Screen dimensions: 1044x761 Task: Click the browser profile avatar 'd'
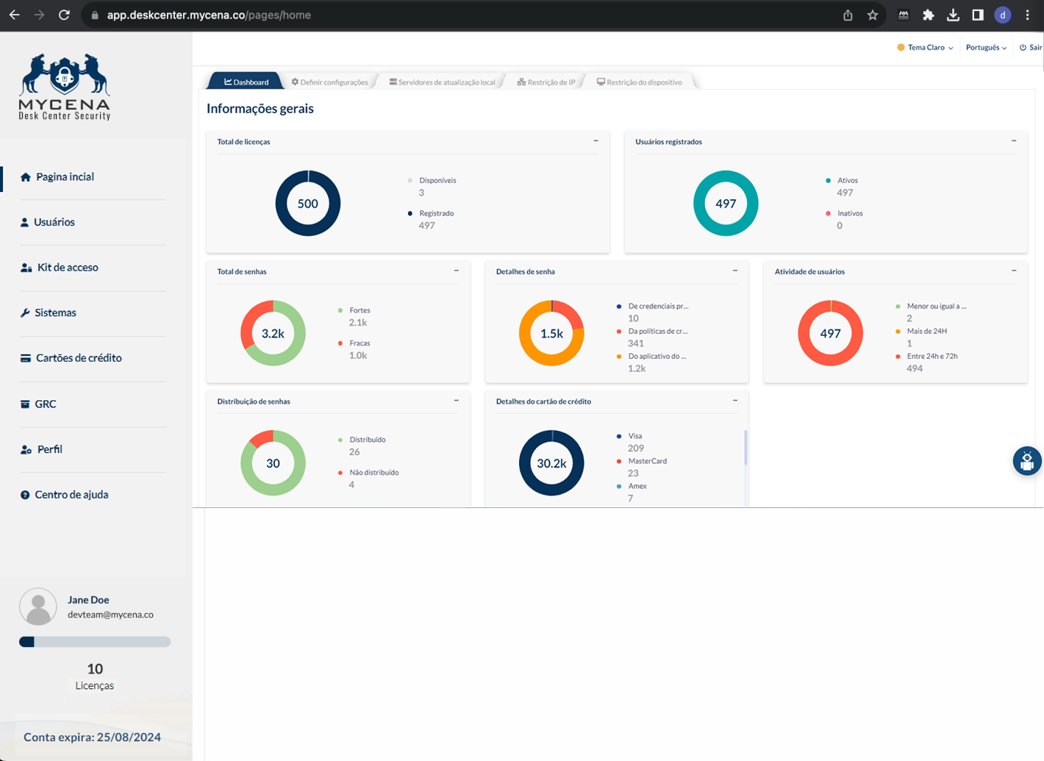coord(1002,15)
